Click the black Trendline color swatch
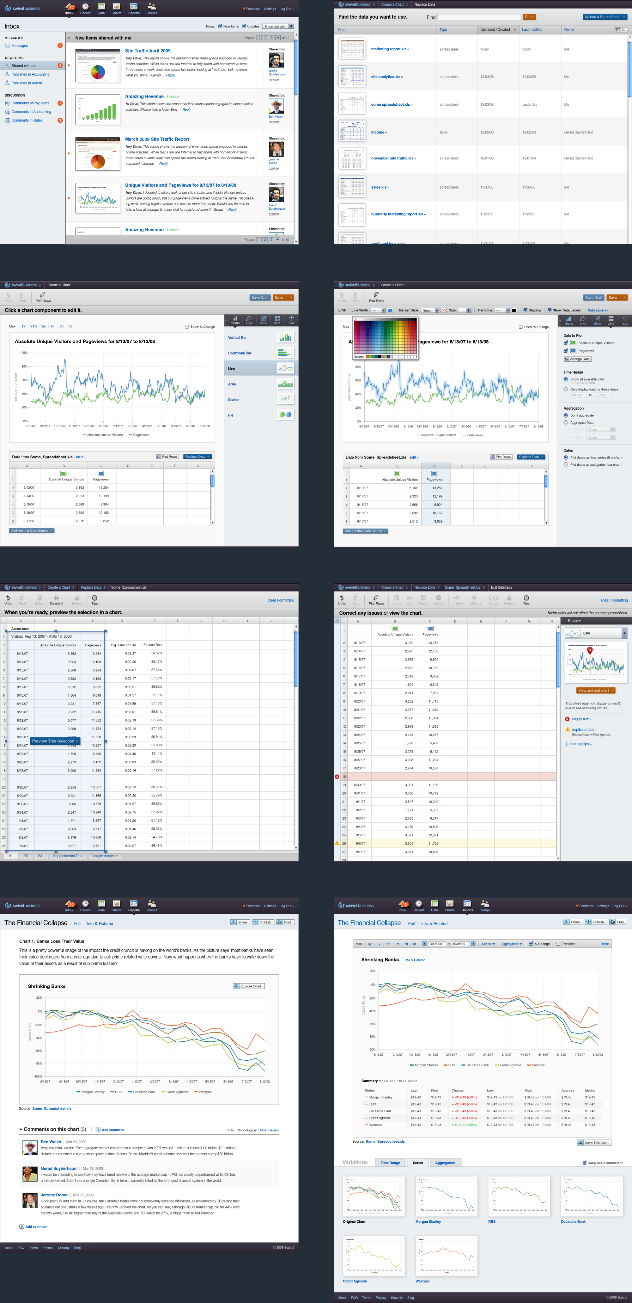Image resolution: width=632 pixels, height=1303 pixels. click(514, 311)
